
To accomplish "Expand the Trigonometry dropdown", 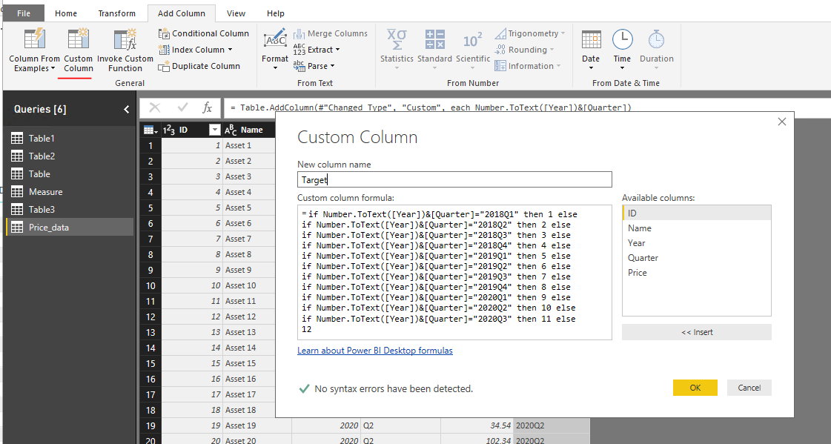I will [563, 33].
